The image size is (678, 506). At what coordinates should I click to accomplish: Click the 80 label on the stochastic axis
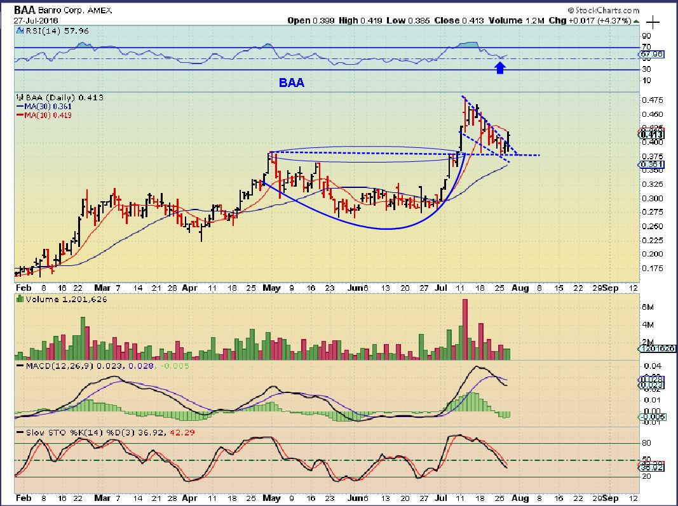click(647, 443)
